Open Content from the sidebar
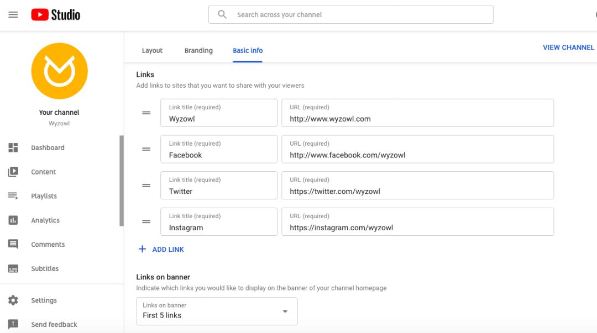This screenshot has height=333, width=597. tap(44, 172)
